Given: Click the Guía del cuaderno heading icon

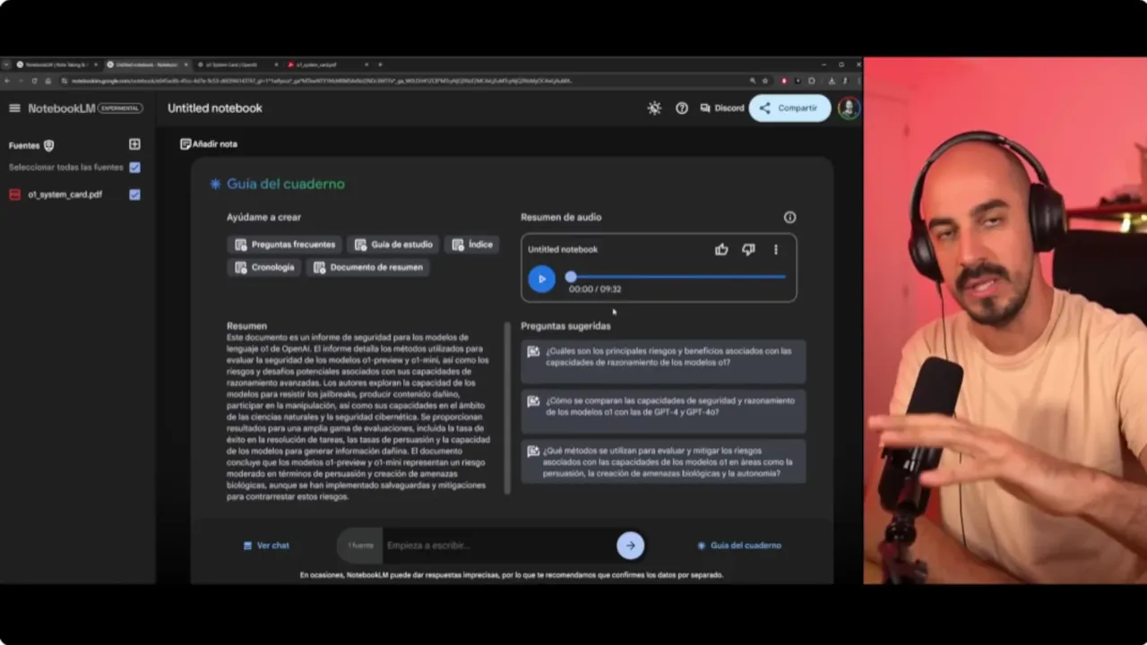Looking at the screenshot, I should (215, 185).
